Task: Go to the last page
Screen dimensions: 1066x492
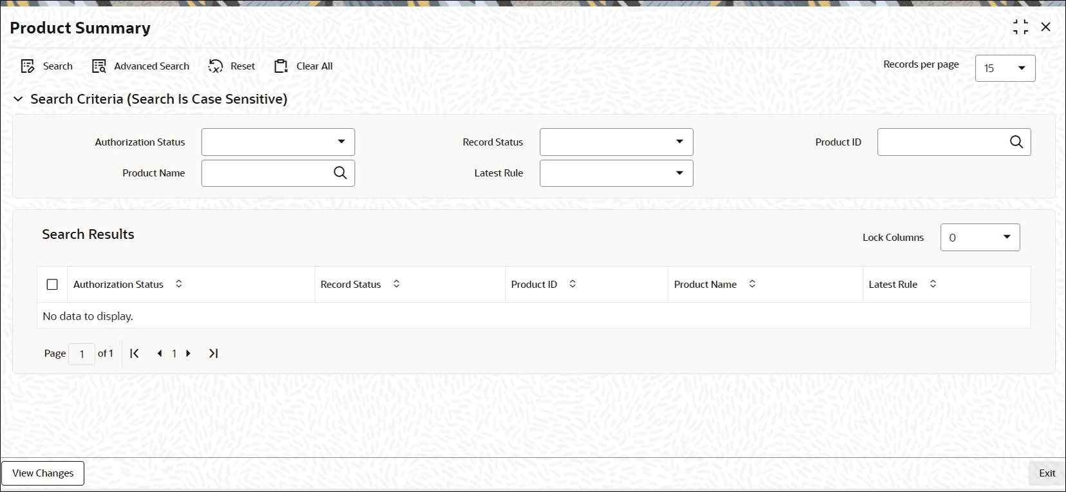Action: [213, 354]
